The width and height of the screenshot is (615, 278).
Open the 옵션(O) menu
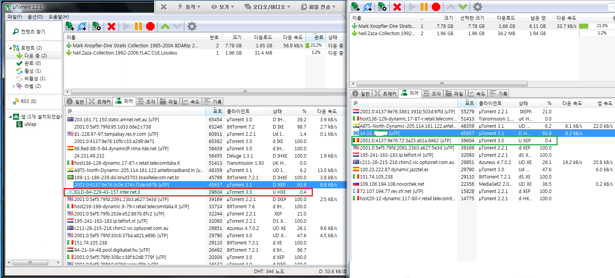click(x=35, y=17)
